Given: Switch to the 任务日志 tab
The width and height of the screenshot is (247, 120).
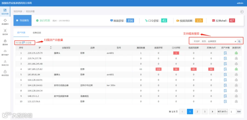Looking at the screenshot, I should pos(37,33).
